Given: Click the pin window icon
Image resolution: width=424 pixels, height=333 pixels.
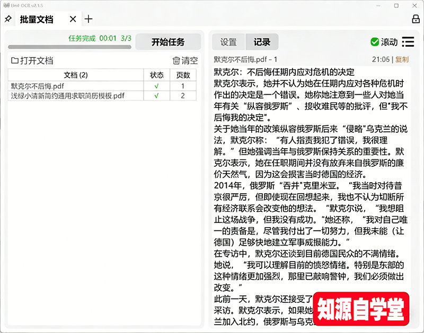Looking at the screenshot, I should coord(7,19).
